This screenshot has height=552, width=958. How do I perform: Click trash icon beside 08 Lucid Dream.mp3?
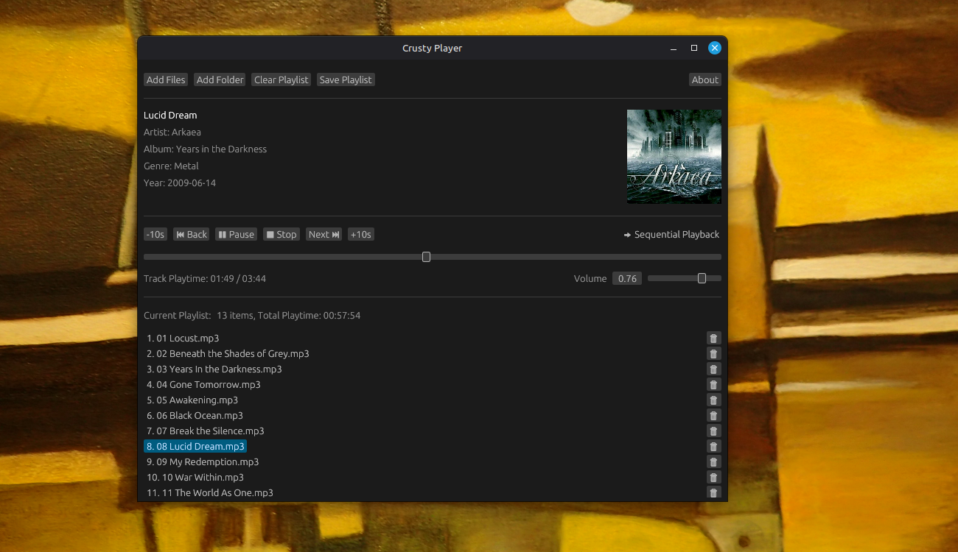tap(713, 447)
